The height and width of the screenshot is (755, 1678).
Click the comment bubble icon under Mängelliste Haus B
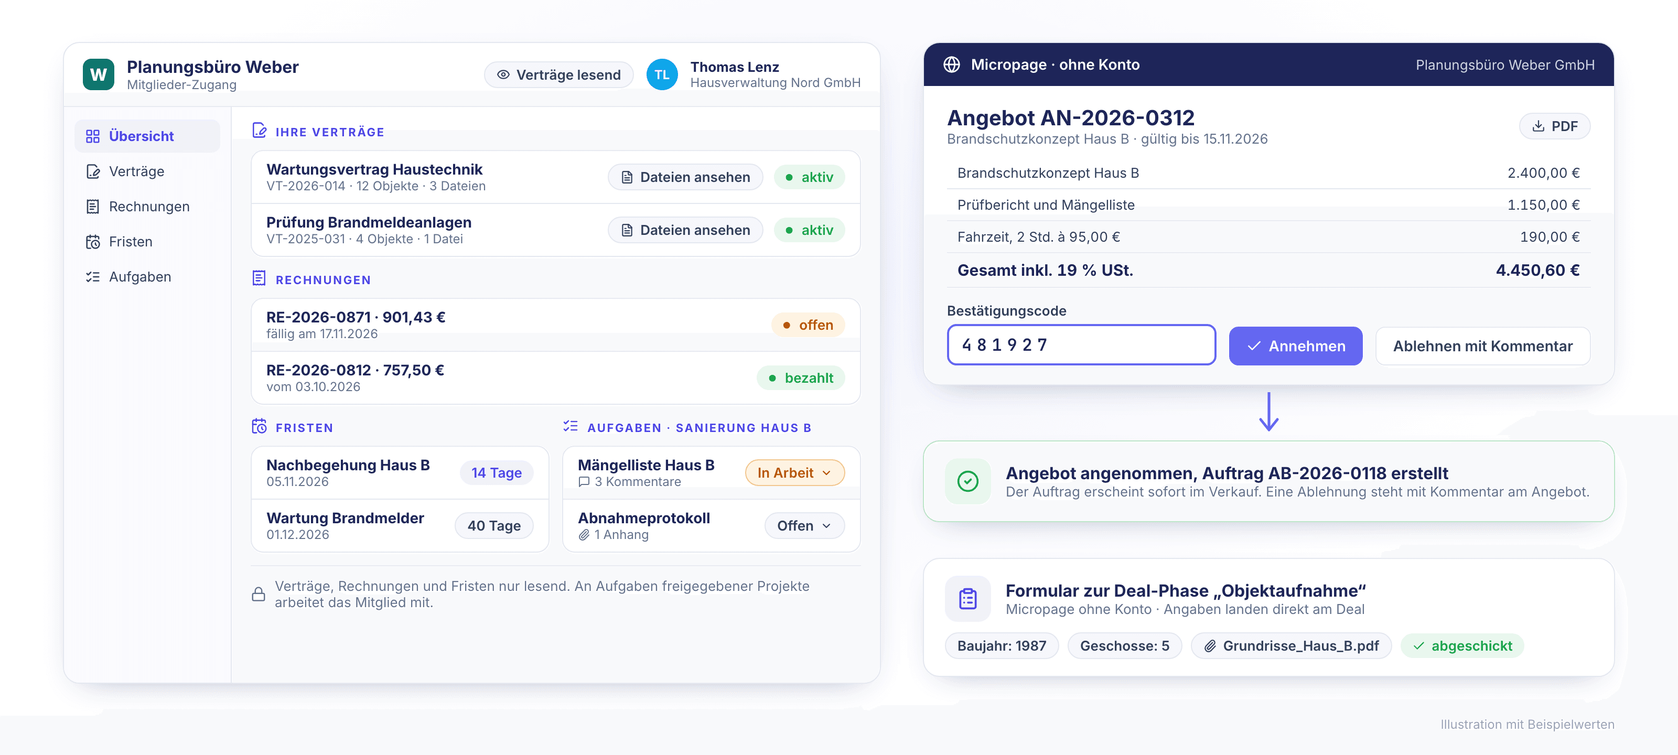click(x=584, y=482)
